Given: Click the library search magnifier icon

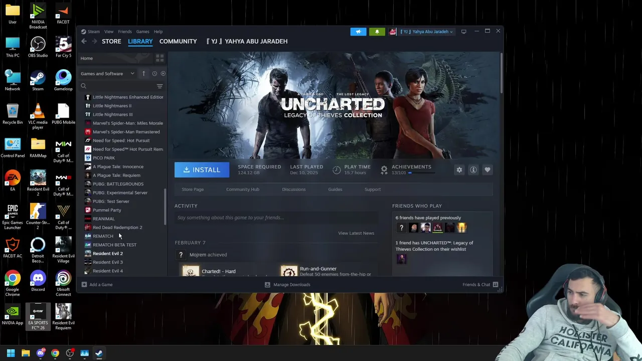Looking at the screenshot, I should point(84,86).
